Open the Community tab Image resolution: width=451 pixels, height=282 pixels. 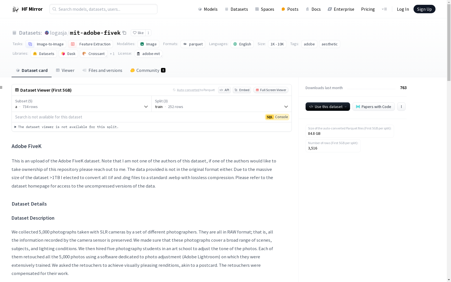pyautogui.click(x=147, y=70)
